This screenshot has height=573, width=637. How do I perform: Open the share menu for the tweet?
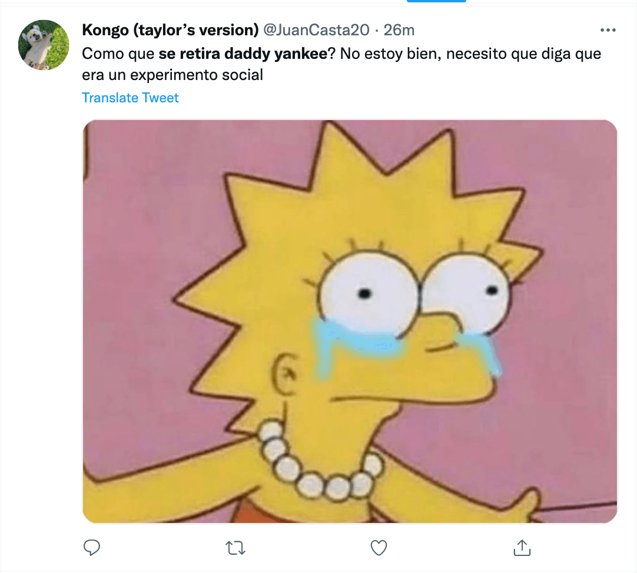(522, 547)
